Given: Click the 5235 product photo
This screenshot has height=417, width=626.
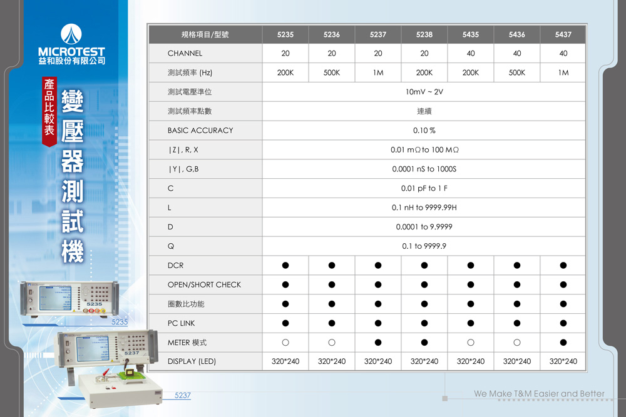Looking at the screenshot, I should pyautogui.click(x=69, y=299).
